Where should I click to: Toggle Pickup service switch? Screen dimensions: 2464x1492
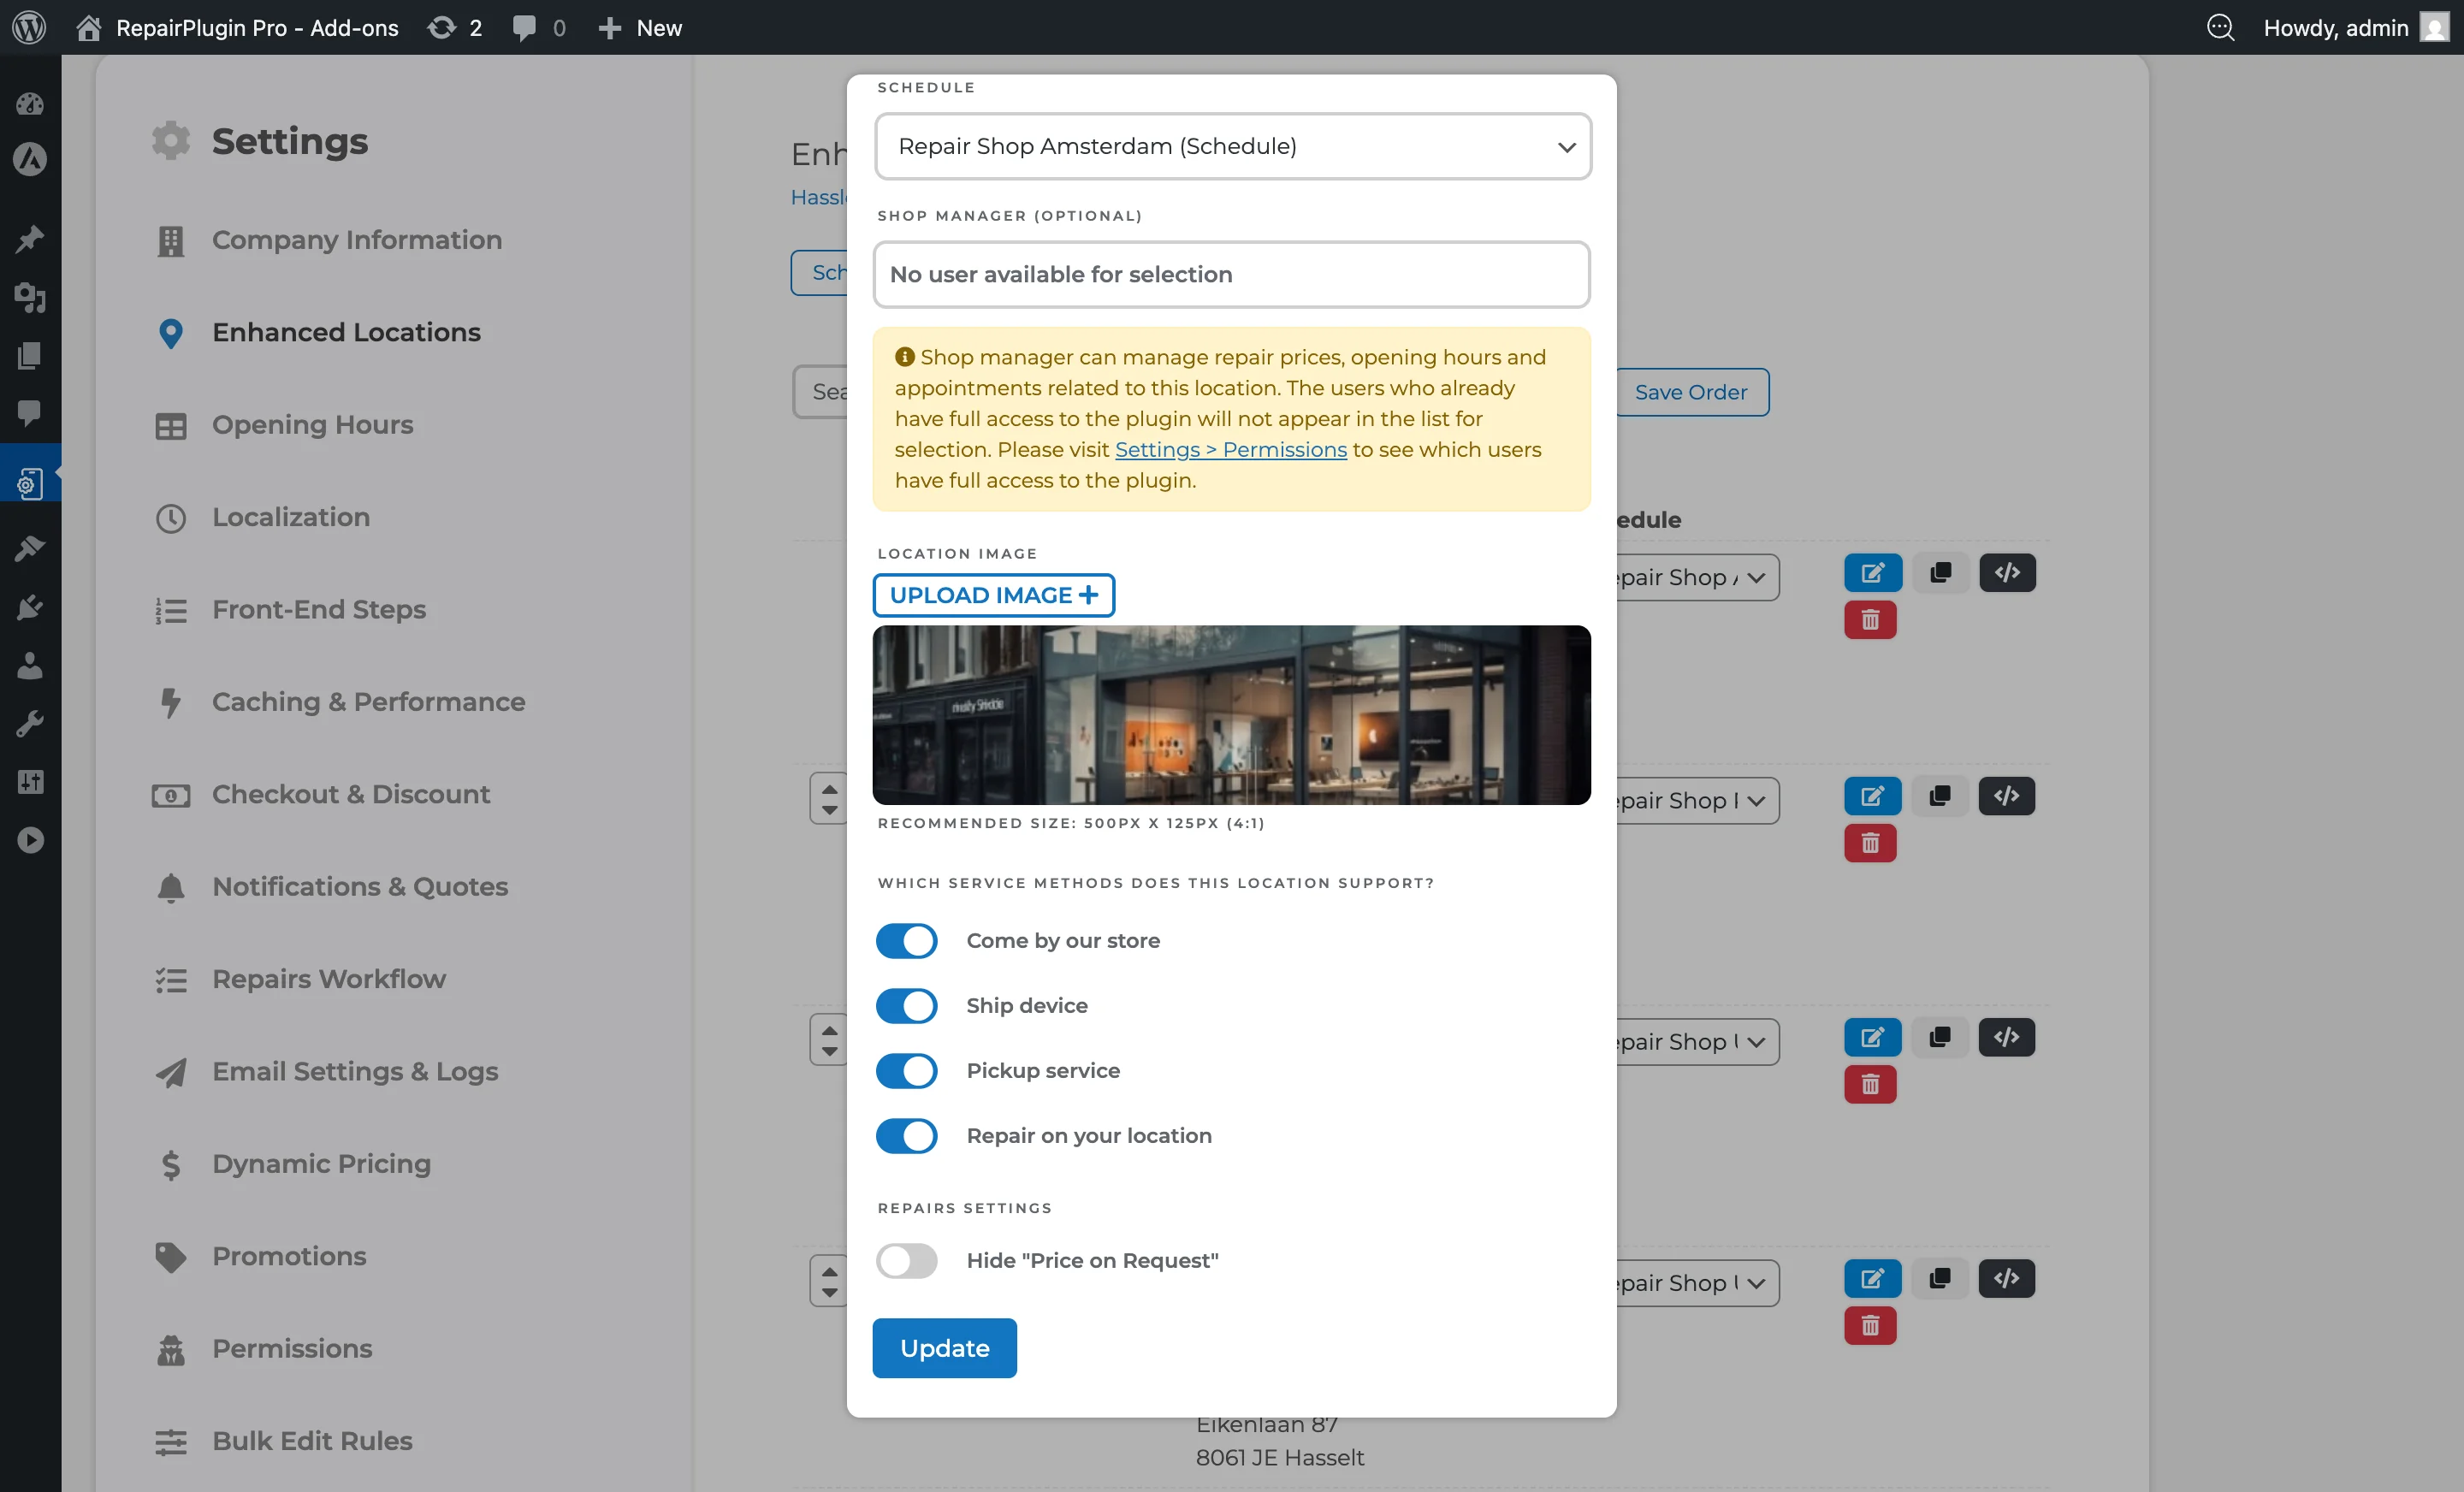pyautogui.click(x=907, y=1071)
